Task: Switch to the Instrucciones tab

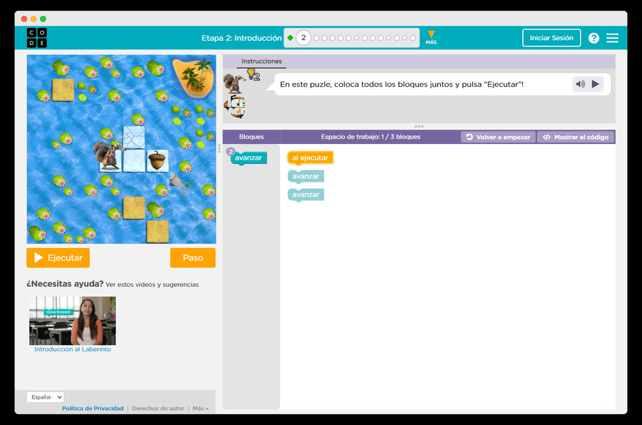Action: (261, 61)
